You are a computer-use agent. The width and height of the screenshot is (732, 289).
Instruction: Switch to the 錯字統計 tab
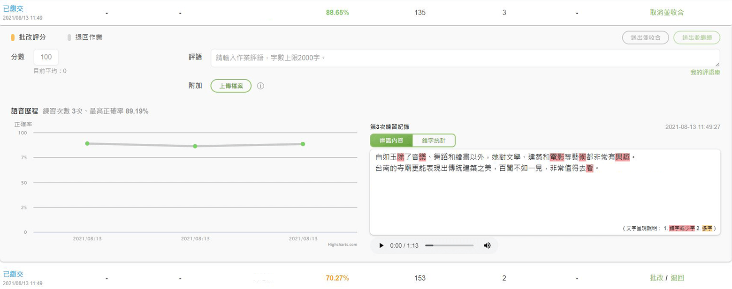434,141
